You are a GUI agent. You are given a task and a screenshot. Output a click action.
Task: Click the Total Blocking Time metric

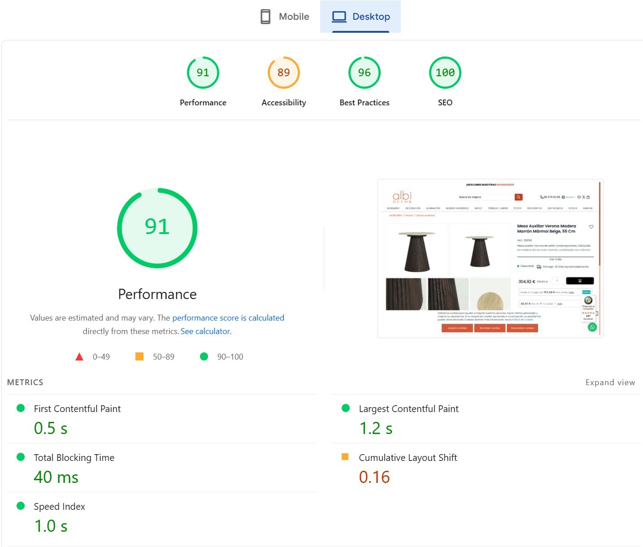(74, 458)
